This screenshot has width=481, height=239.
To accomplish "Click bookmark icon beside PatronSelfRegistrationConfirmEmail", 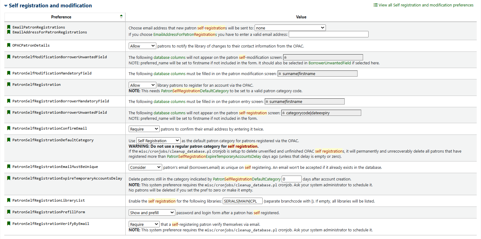I will (9, 128).
